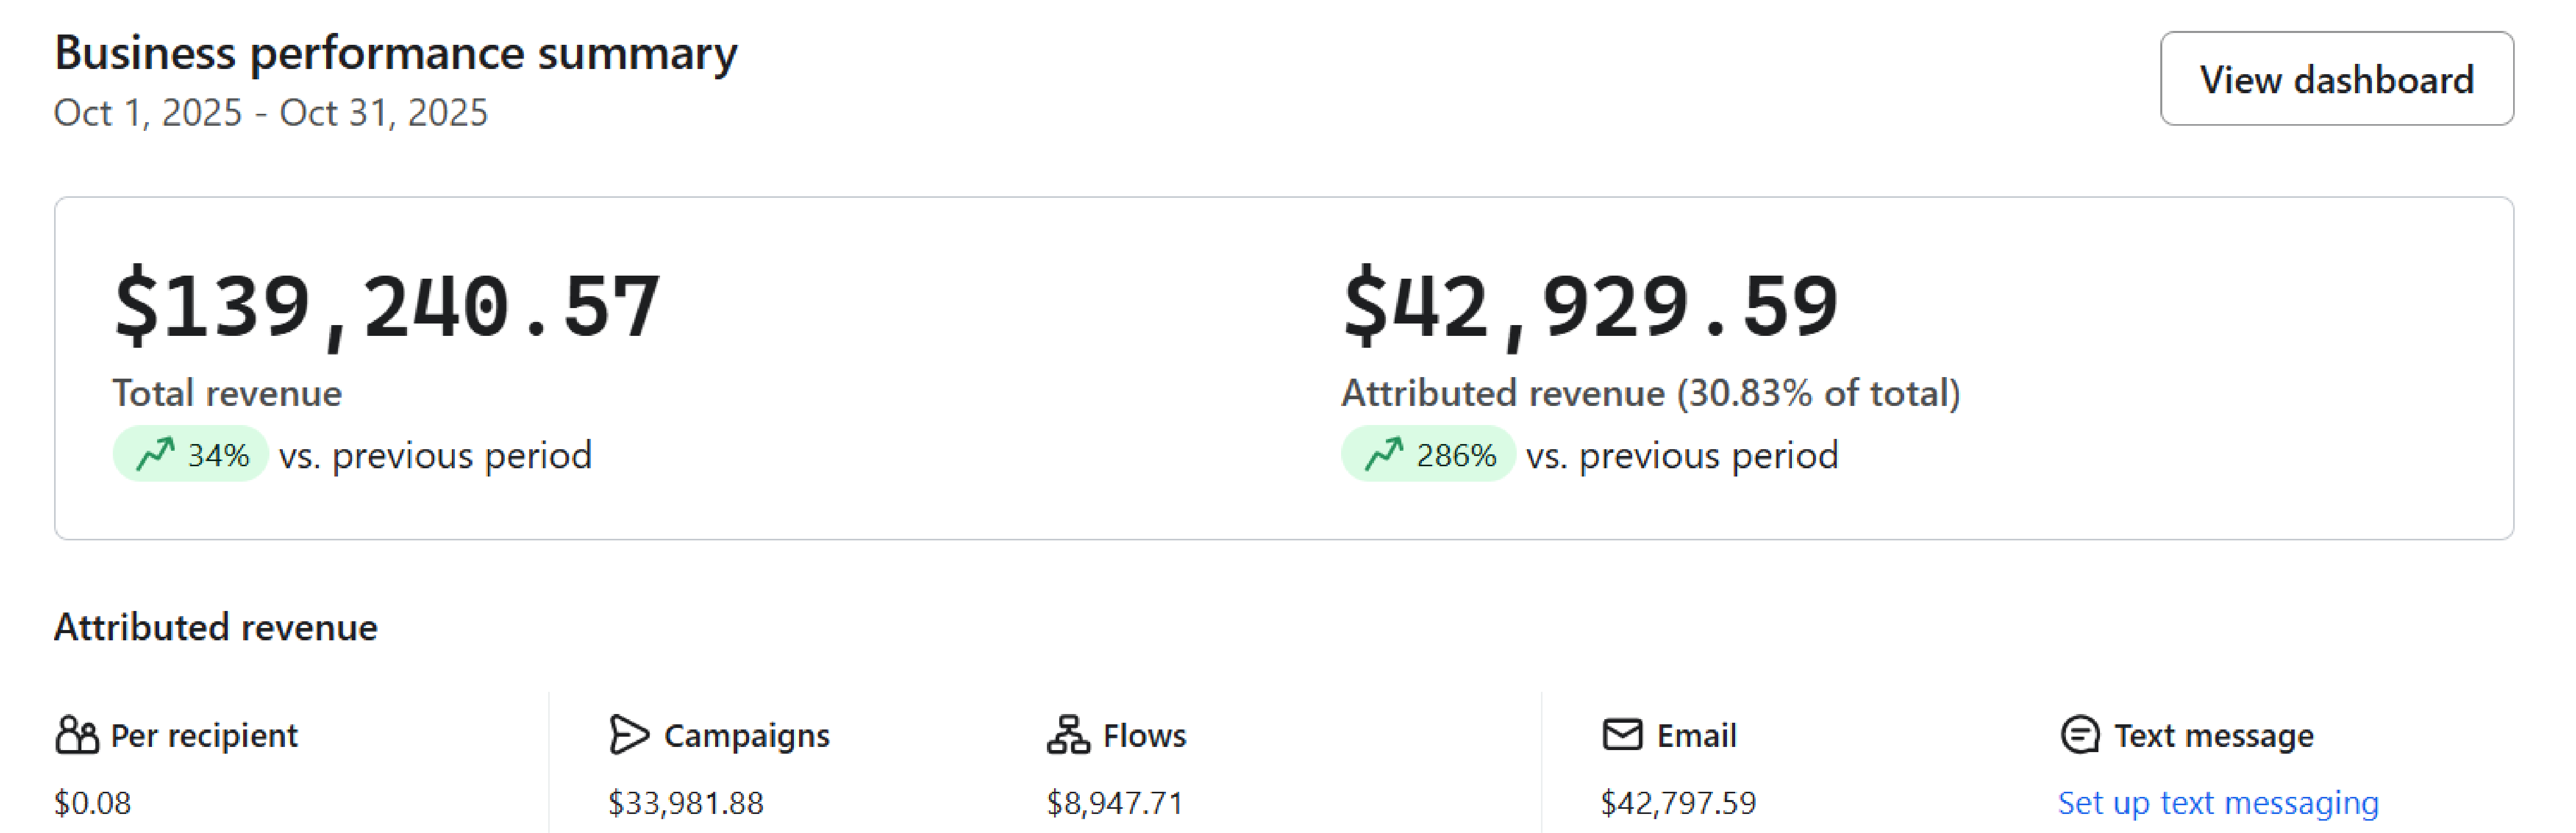Click the Per recipient people icon
This screenshot has height=833, width=2576.
click(x=77, y=735)
